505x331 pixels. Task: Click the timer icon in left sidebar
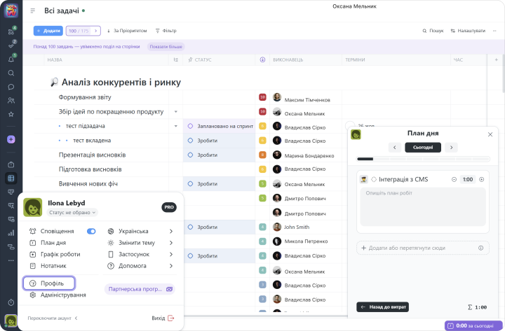coord(11,302)
